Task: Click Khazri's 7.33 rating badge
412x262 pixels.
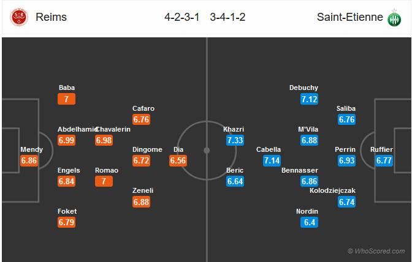Action: click(234, 141)
